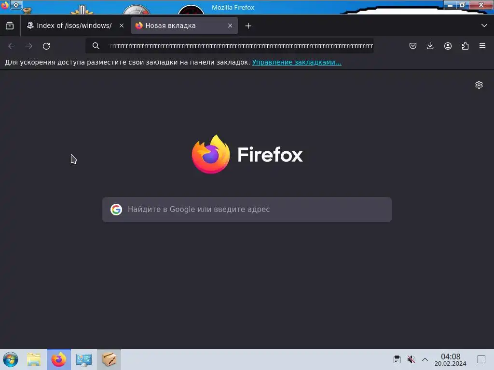Image resolution: width=494 pixels, height=370 pixels.
Task: Open Управление закладками link
Action: (297, 62)
